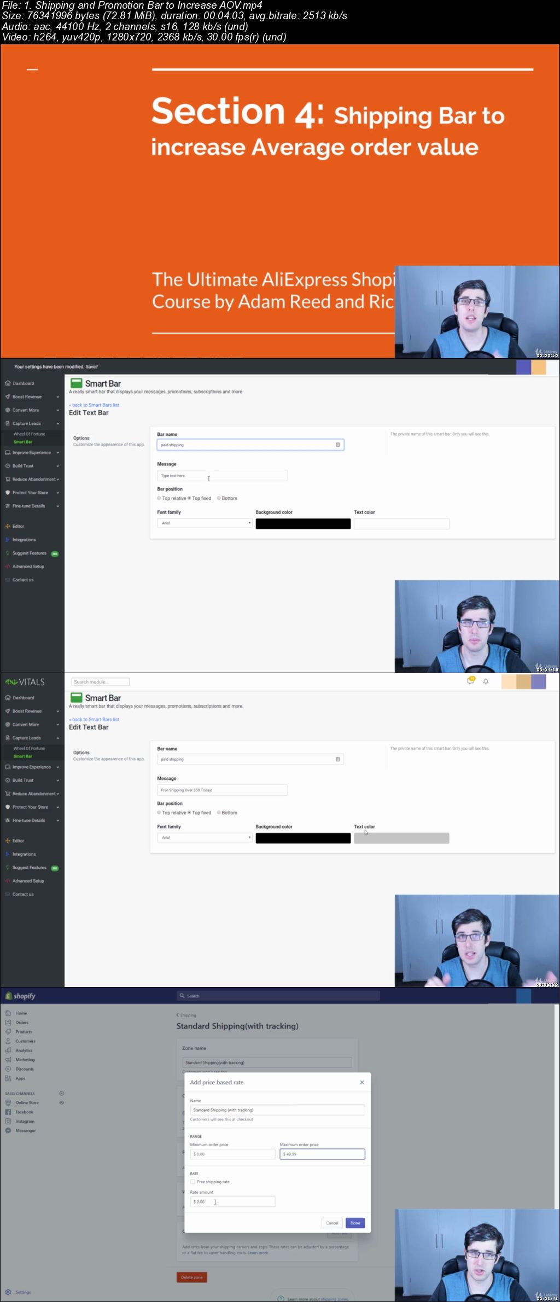
Task: Expand Convert More chevron in the save-banner frame
Action: coord(57,410)
